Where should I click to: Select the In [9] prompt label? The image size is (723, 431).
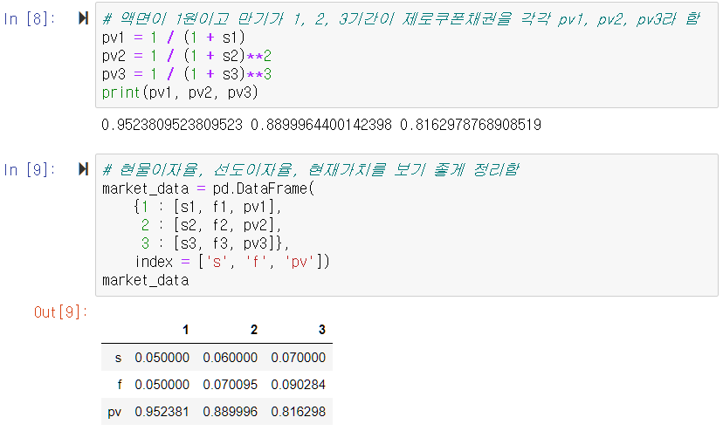(x=30, y=170)
